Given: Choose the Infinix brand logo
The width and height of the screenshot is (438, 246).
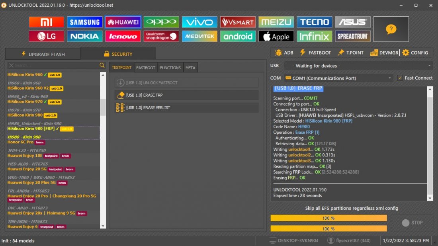Looking at the screenshot, I should click(x=314, y=36).
